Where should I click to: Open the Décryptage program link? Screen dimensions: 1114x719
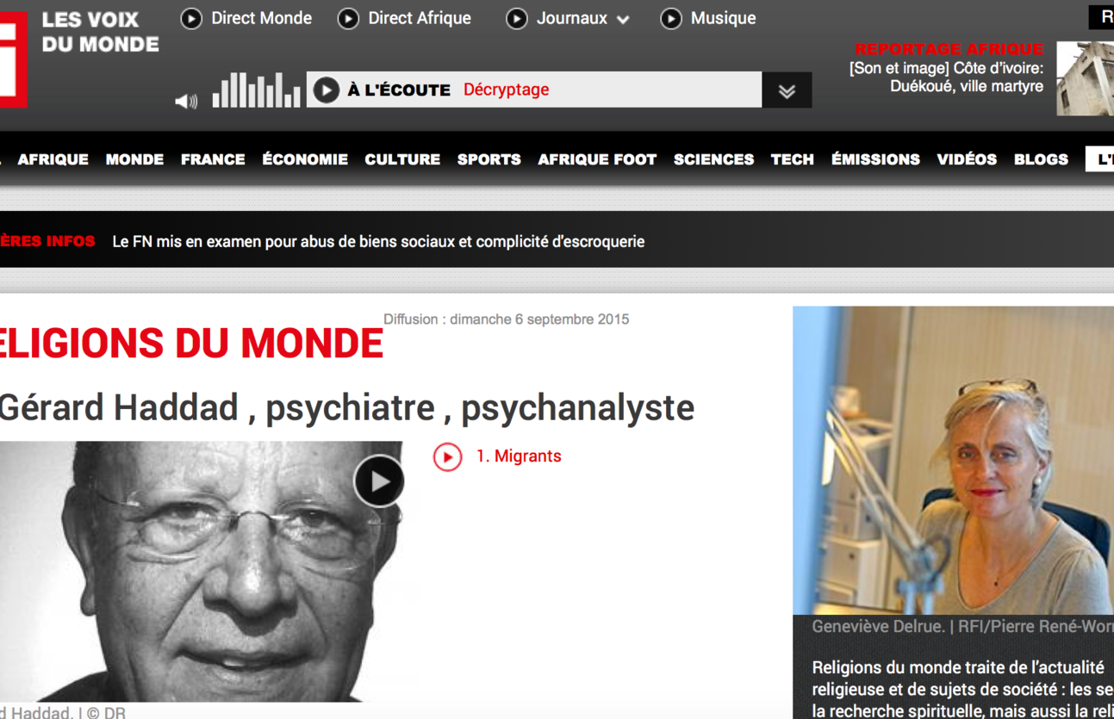(x=507, y=90)
